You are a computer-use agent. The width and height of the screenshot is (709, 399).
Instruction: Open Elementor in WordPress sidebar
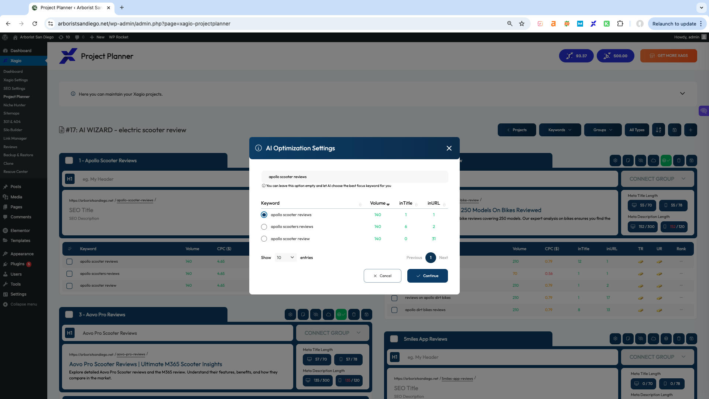coord(20,231)
